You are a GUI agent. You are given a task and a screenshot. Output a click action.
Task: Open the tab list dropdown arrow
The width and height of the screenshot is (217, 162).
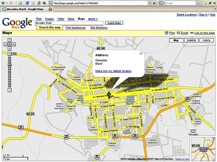click(215, 9)
